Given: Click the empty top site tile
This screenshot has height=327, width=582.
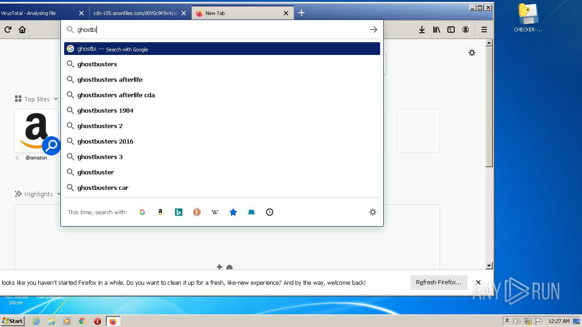Looking at the screenshot, I should coord(418,131).
